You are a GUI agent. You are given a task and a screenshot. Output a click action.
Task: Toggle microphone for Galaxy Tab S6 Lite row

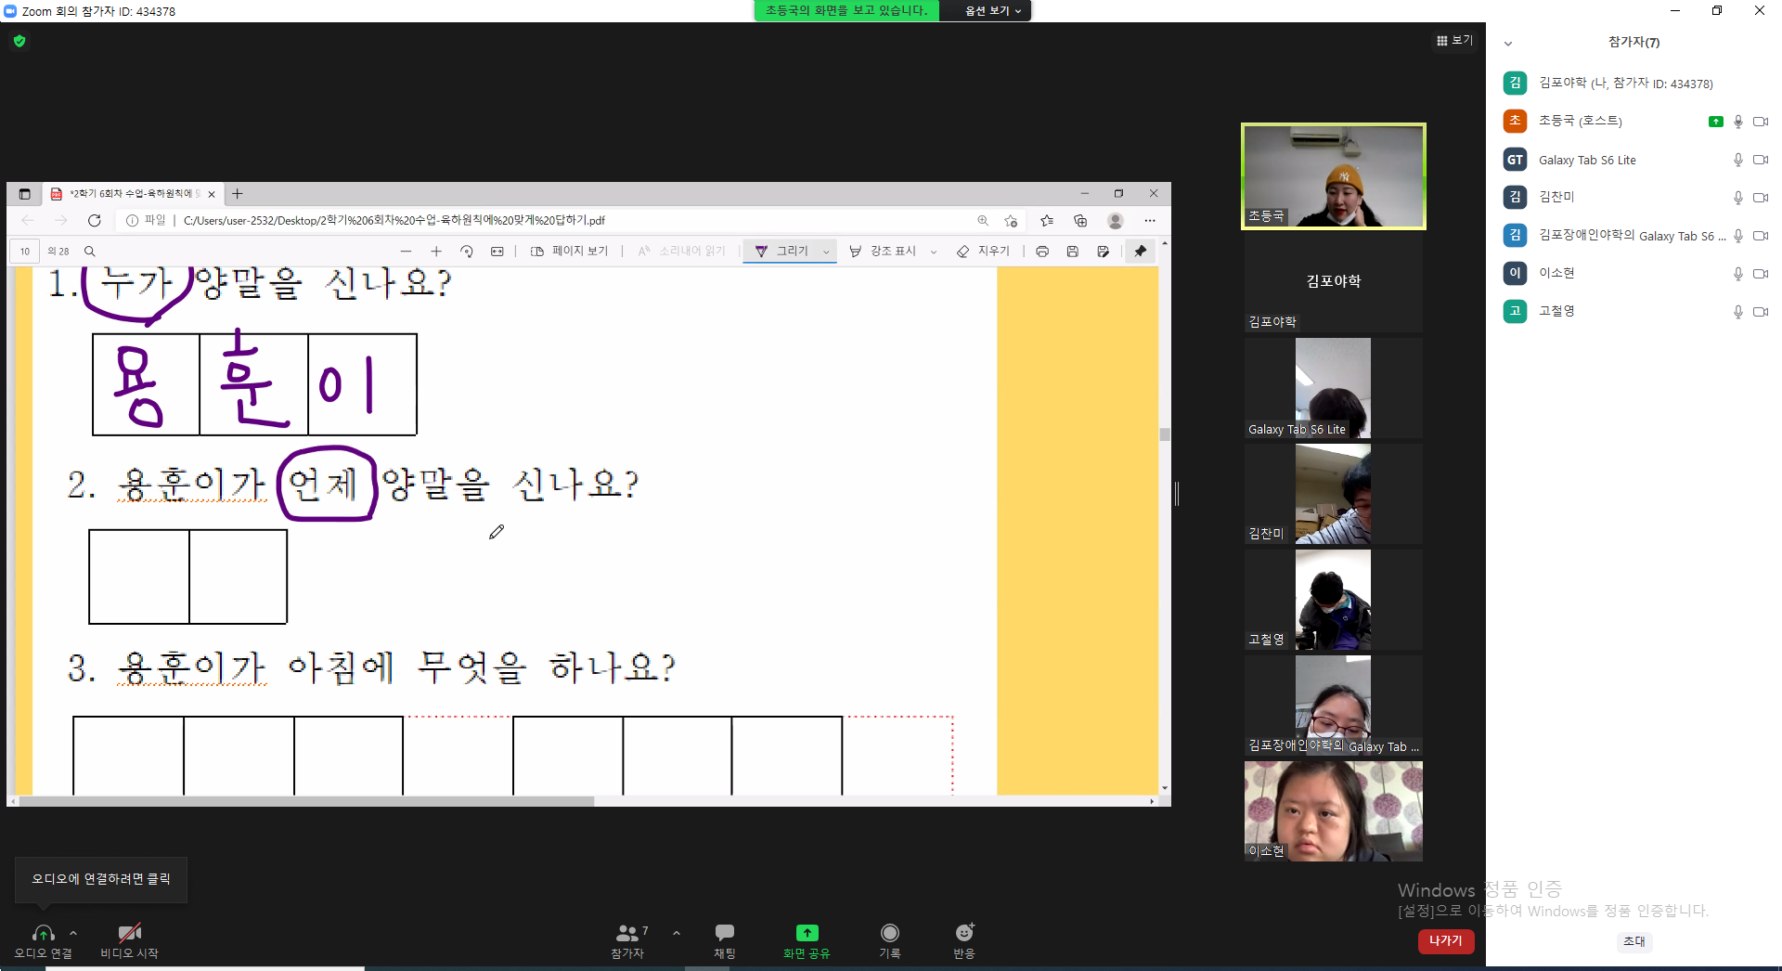tap(1738, 160)
